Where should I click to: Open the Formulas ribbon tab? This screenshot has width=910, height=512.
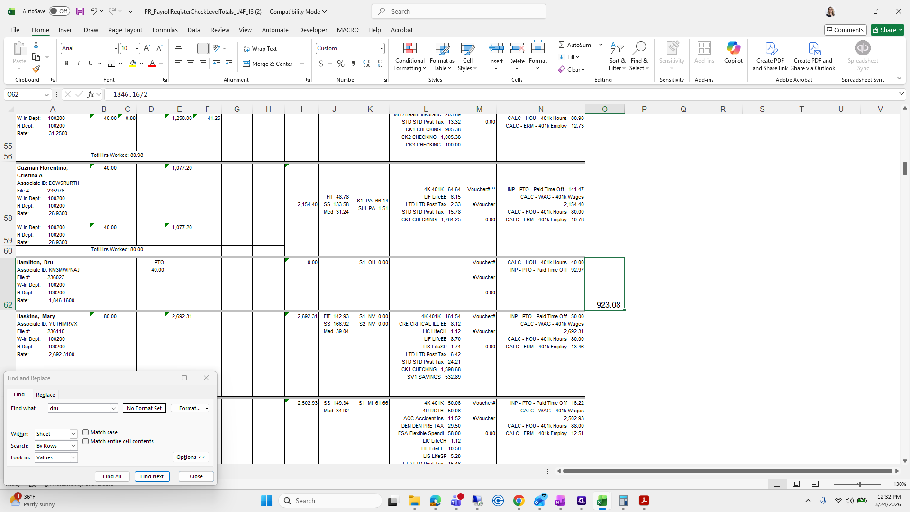coord(165,30)
